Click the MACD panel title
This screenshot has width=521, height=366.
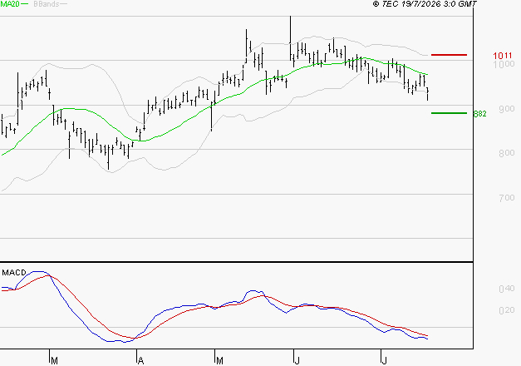click(x=13, y=273)
